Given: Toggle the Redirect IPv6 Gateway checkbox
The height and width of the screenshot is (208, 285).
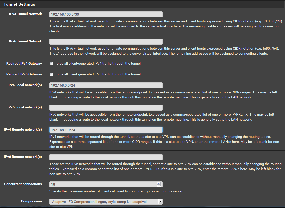Looking at the screenshot, I should point(51,74).
